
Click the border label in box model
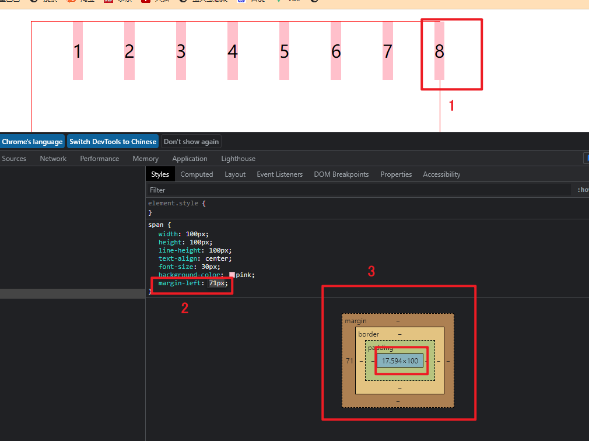pyautogui.click(x=369, y=334)
